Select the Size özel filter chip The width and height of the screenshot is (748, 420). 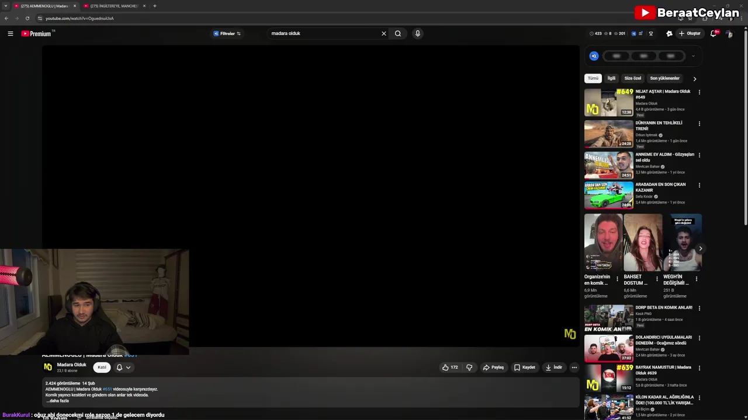633,78
